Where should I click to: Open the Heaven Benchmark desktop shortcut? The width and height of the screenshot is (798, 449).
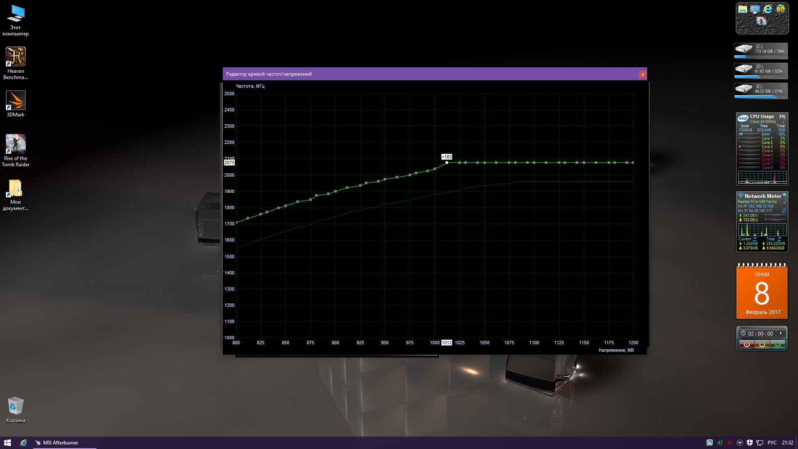coord(15,57)
